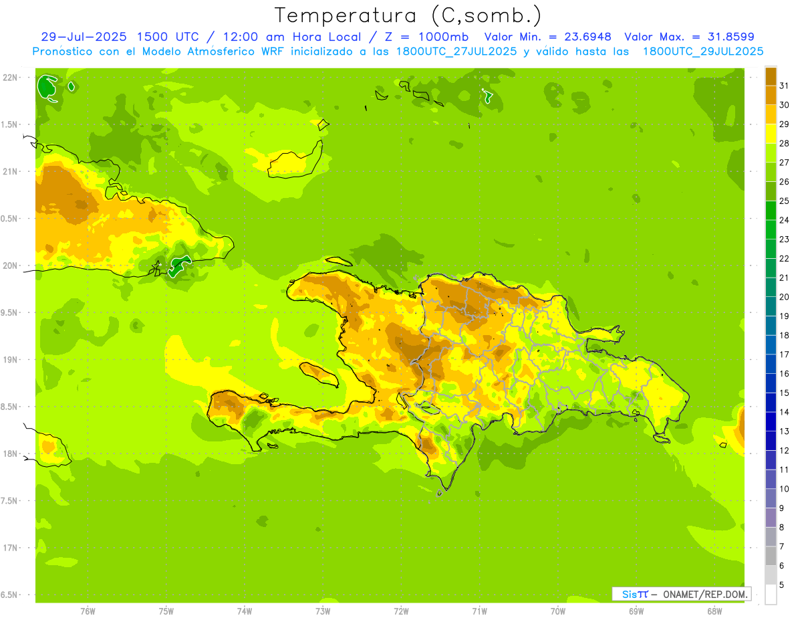802x620 pixels.
Task: Click the '7.5N' latitude label
Action: [x=10, y=501]
